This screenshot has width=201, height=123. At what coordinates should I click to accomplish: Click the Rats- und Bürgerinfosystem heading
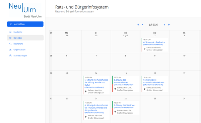[82, 7]
